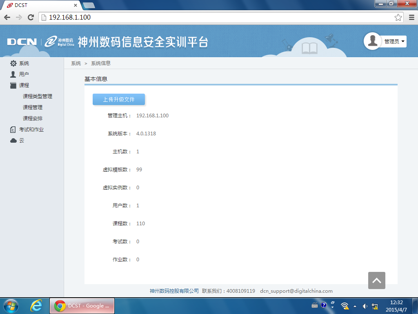The image size is (418, 314).
Task: Expand the 系统 sidebar menu
Action: pos(24,63)
